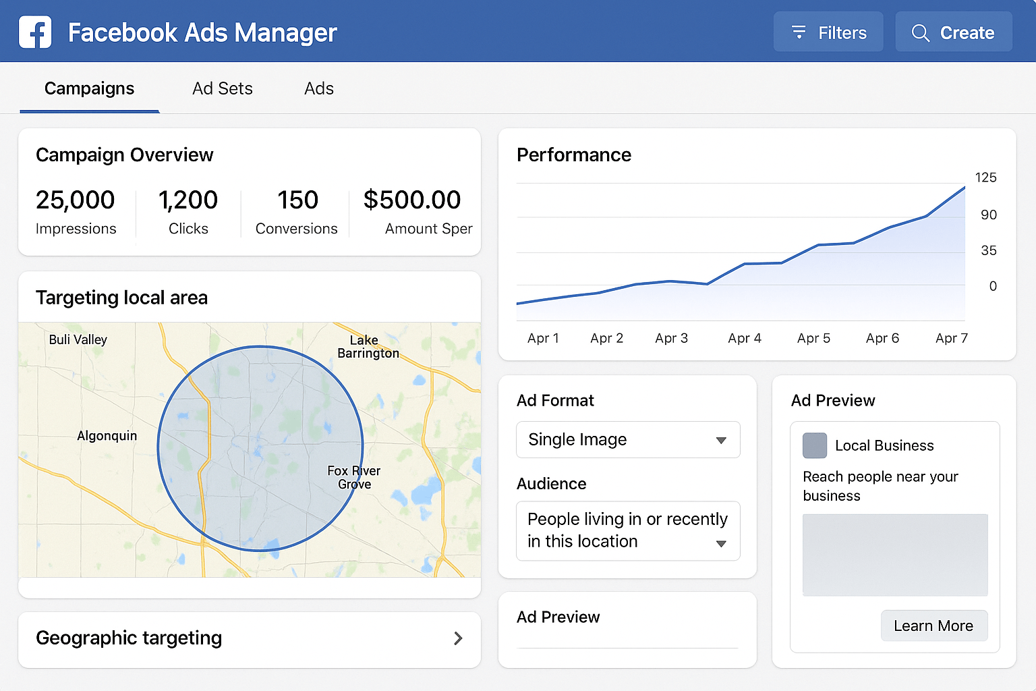
Task: Click the Apr 5 axis label
Action: 813,338
